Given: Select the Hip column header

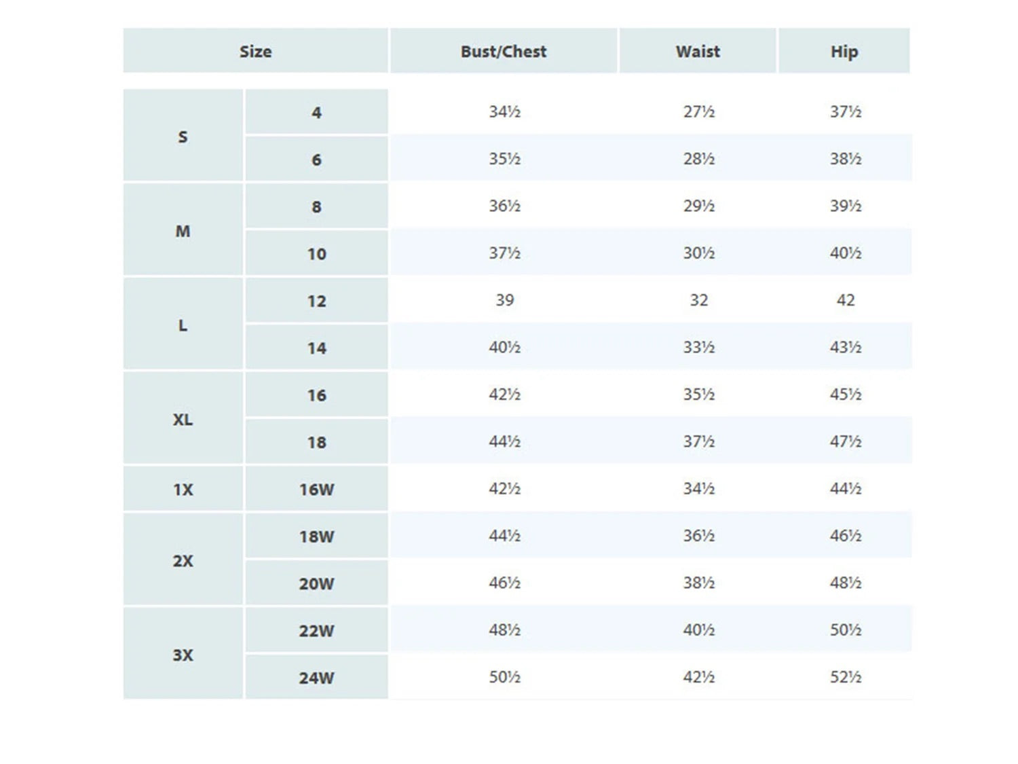Looking at the screenshot, I should pyautogui.click(x=844, y=51).
